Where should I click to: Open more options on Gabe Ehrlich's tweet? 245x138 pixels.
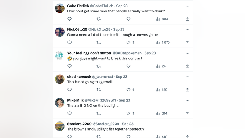[x=187, y=6]
